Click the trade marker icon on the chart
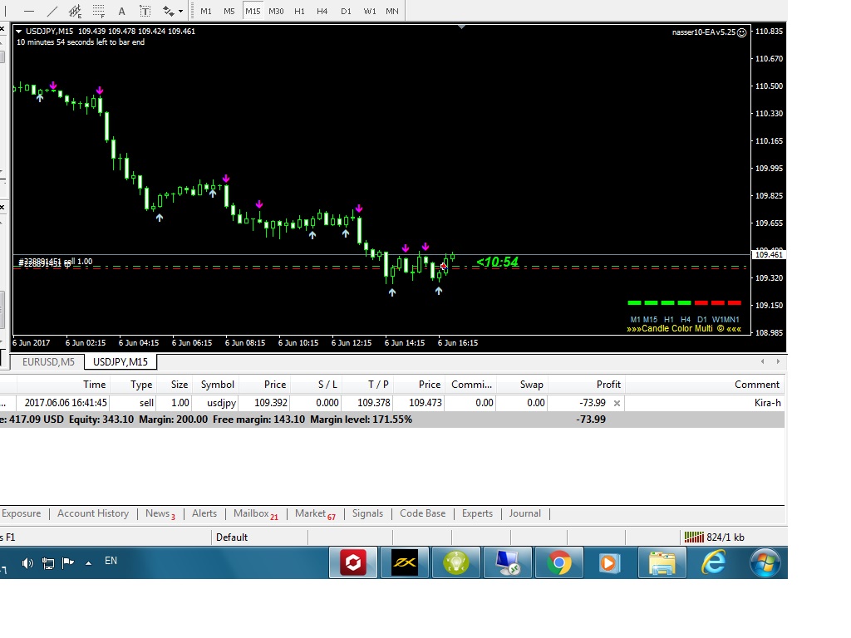 point(444,266)
